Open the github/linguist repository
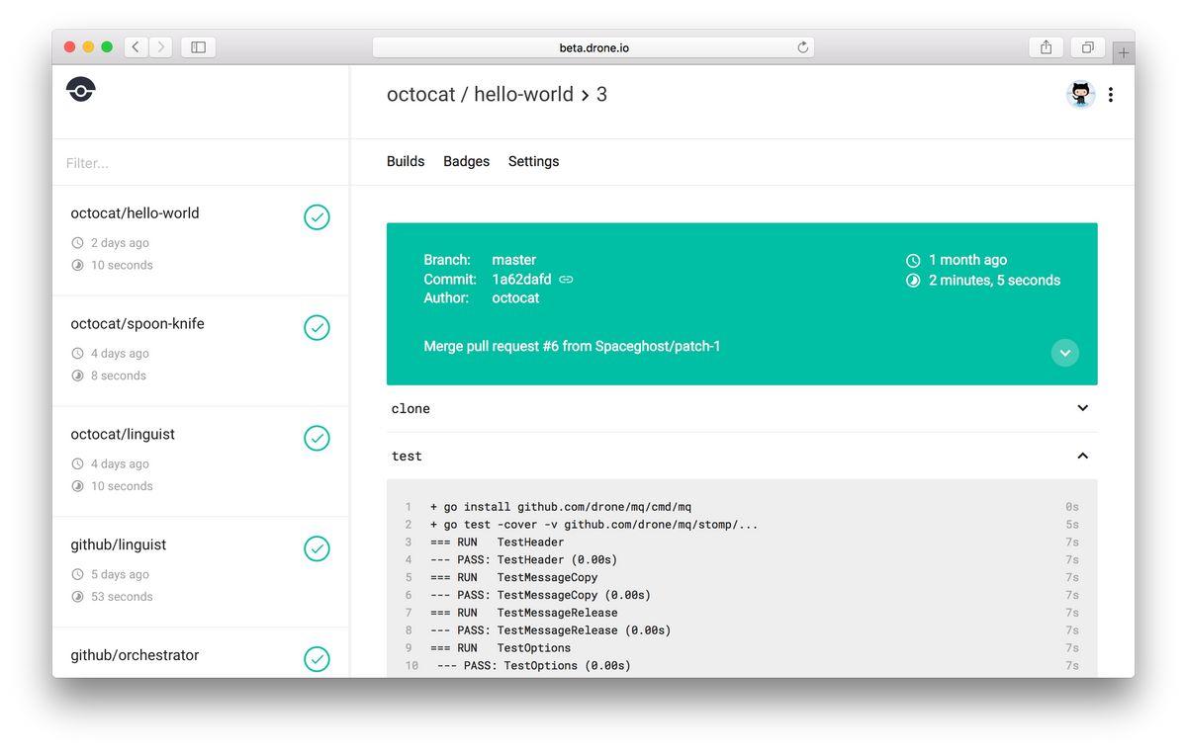Viewport: 1187px width, 752px height. [x=200, y=572]
